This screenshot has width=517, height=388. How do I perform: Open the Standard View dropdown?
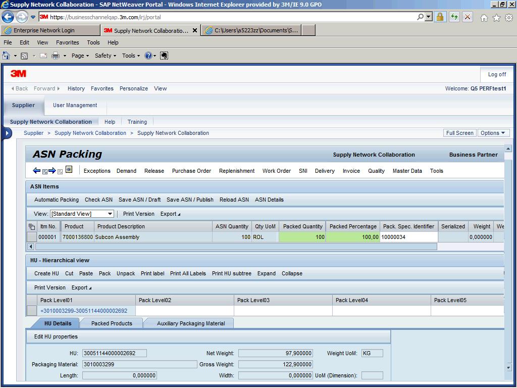(x=82, y=214)
